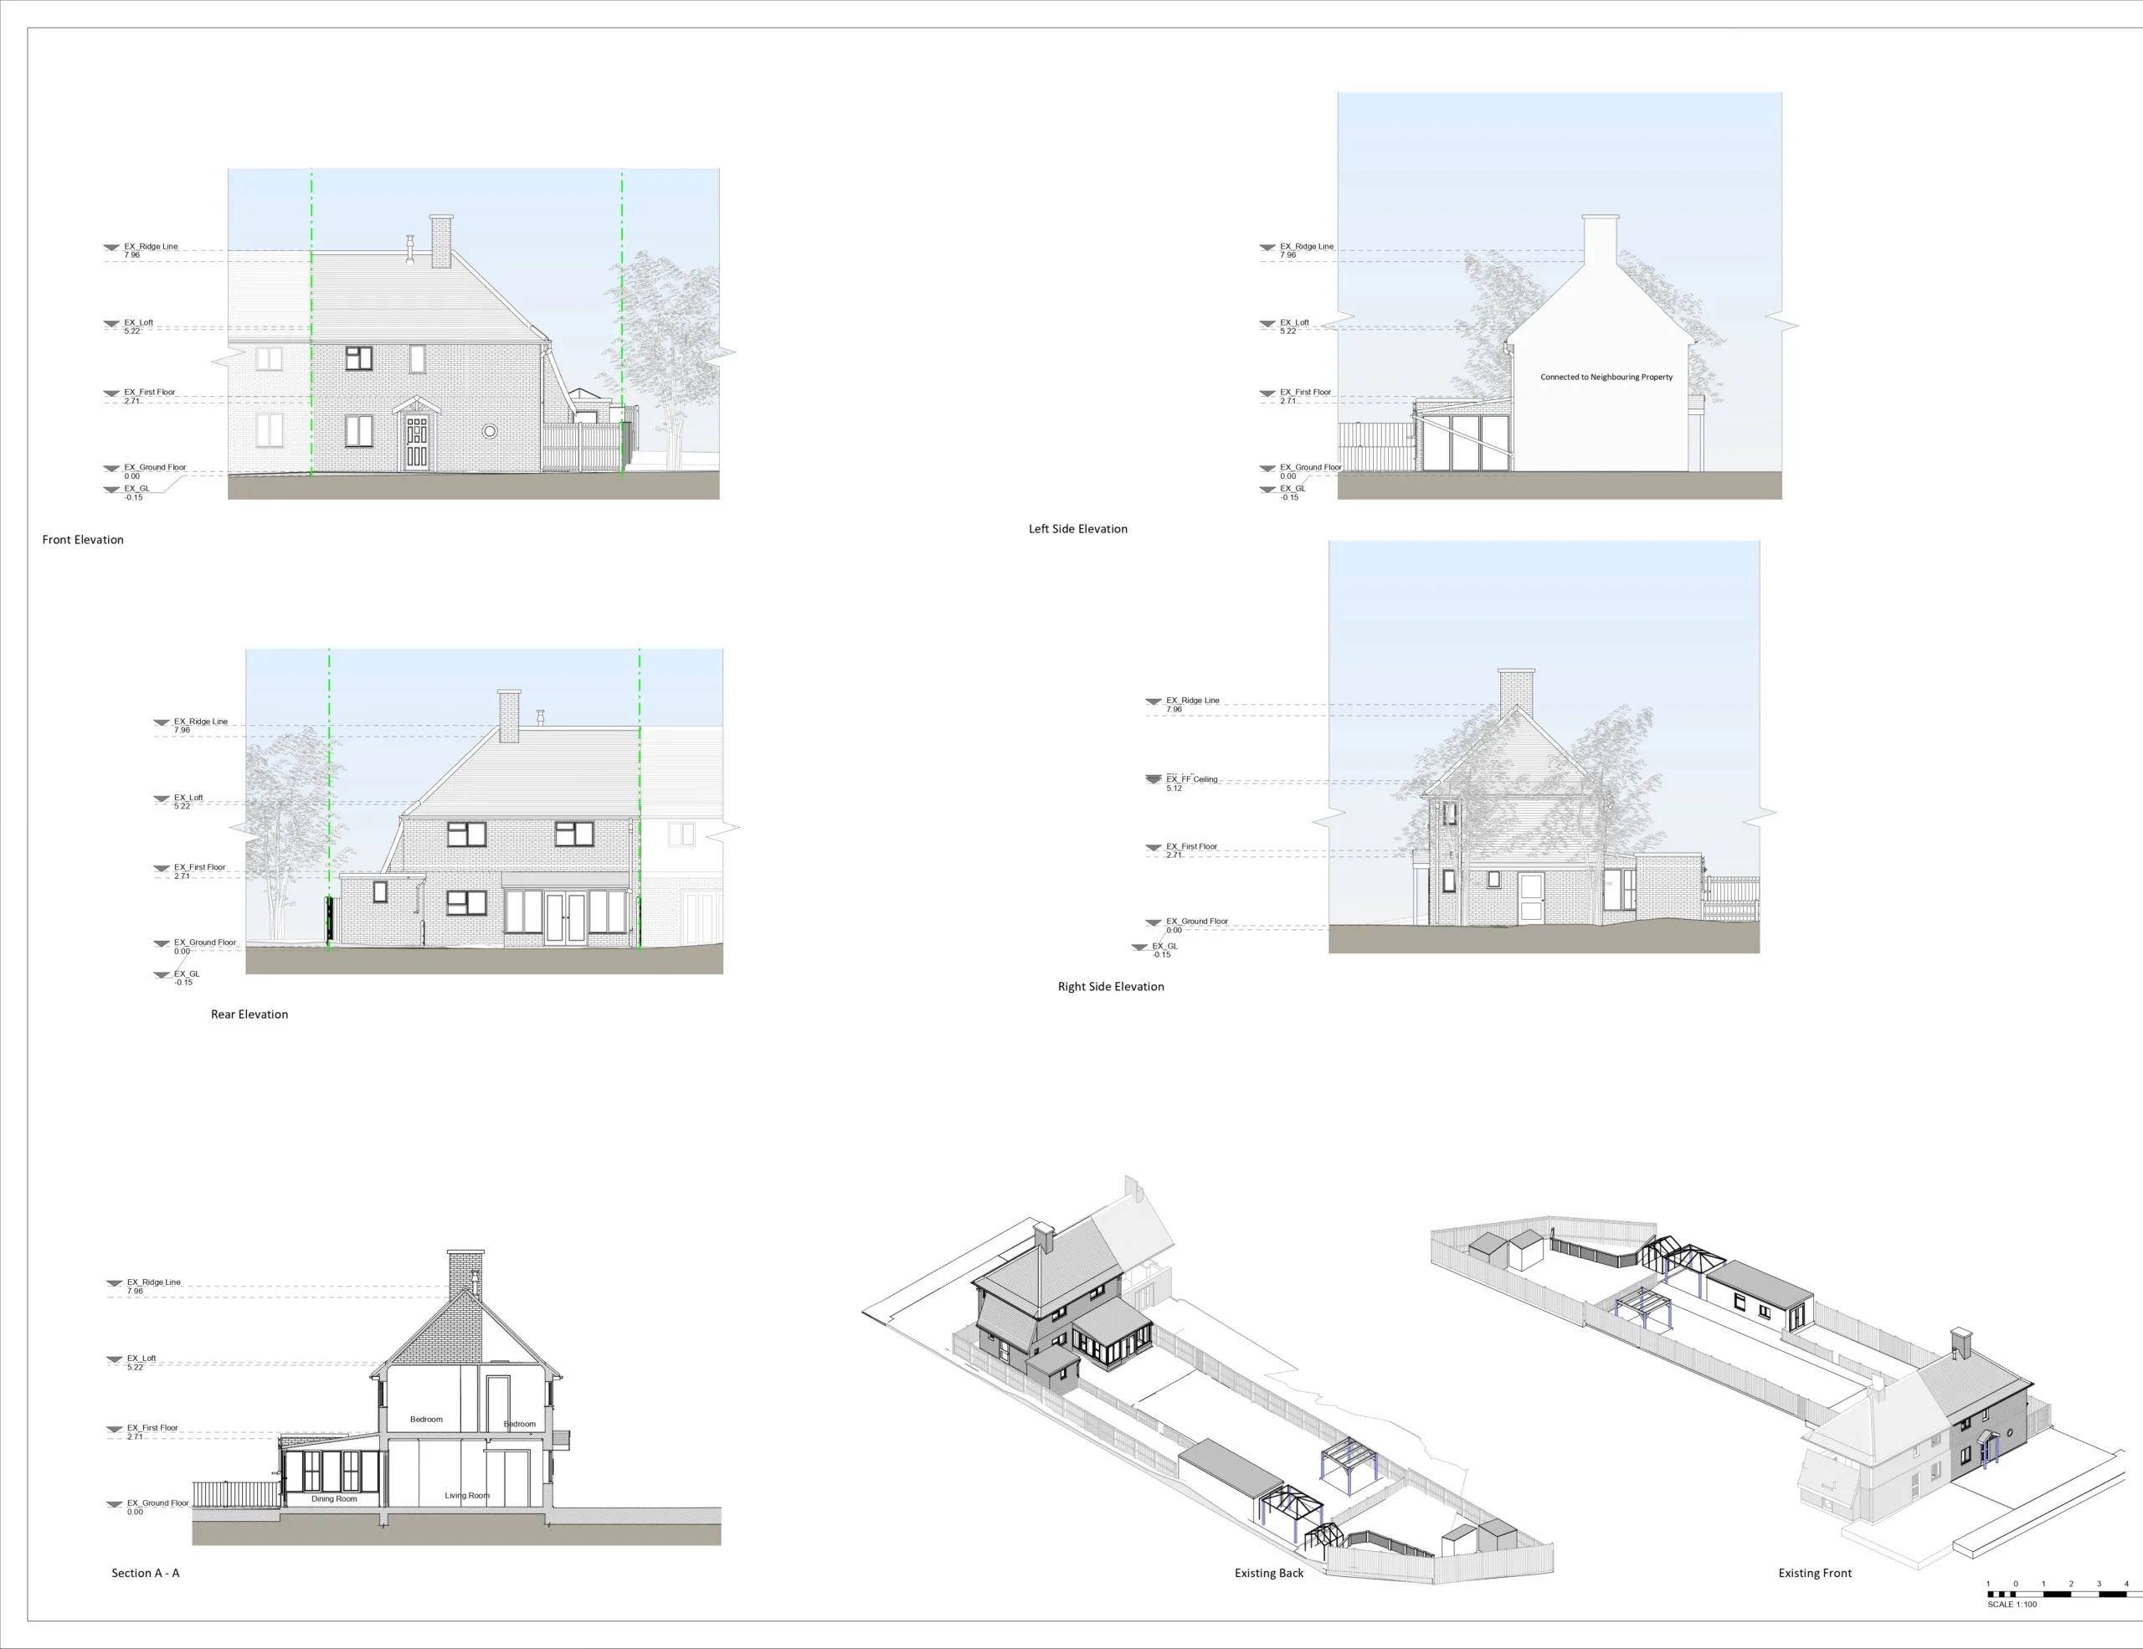Click the Living Room label in section
This screenshot has height=1649, width=2143.
point(466,1496)
